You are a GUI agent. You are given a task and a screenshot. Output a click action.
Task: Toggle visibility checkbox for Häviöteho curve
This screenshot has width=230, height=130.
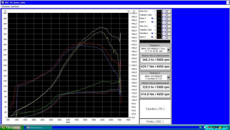click(x=164, y=33)
